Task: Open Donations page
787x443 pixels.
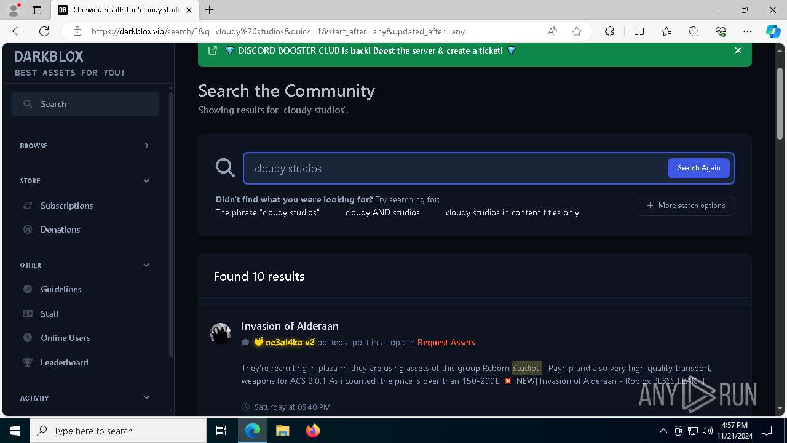Action: 60,229
